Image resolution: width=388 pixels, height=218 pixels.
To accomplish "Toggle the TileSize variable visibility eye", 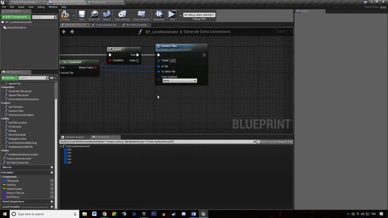I will 52,185.
